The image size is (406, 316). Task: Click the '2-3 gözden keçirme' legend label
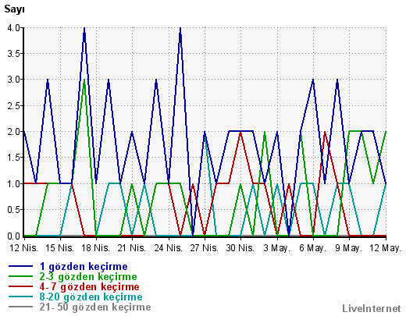[88, 277]
